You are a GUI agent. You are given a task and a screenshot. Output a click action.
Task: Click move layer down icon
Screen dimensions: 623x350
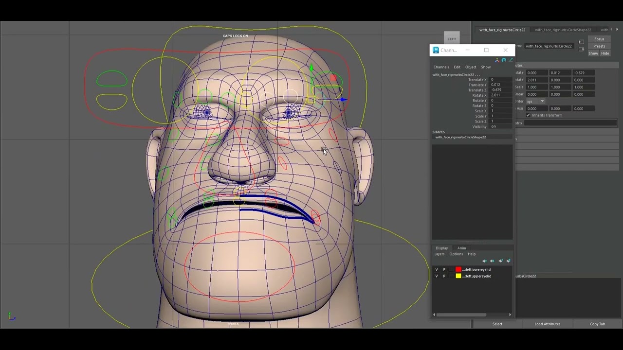click(x=492, y=261)
